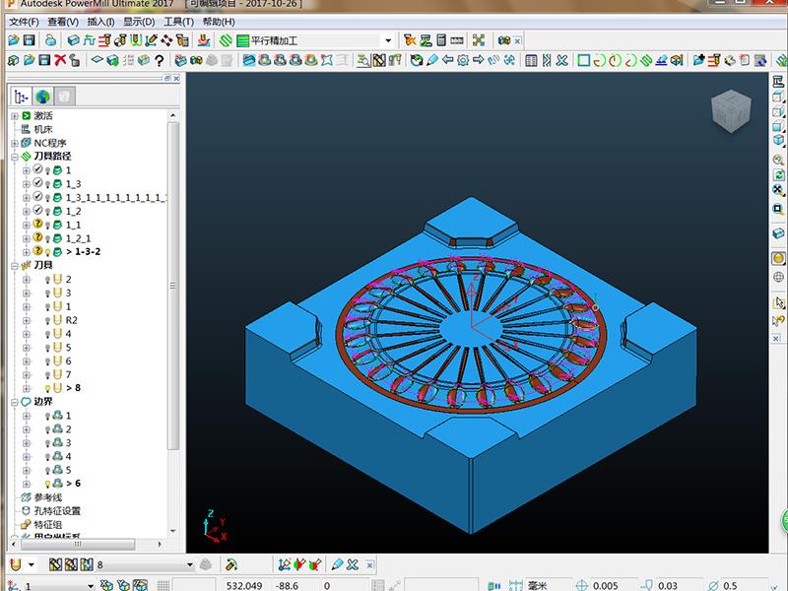The image size is (788, 591).
Task: Open the calculator icon
Action: pyautogui.click(x=440, y=40)
